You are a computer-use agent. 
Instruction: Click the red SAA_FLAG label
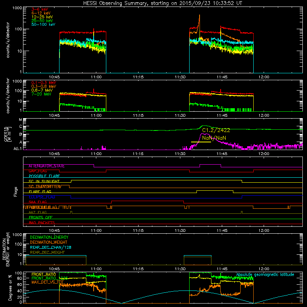[38, 202]
